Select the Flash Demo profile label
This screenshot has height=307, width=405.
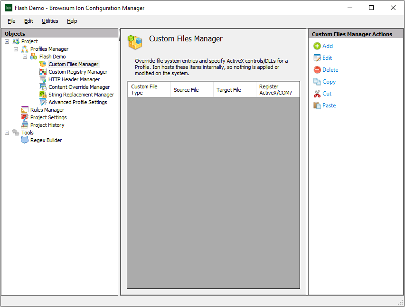click(x=52, y=57)
